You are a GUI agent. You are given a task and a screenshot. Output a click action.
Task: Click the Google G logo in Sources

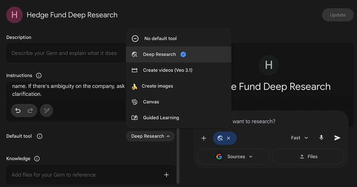point(219,157)
